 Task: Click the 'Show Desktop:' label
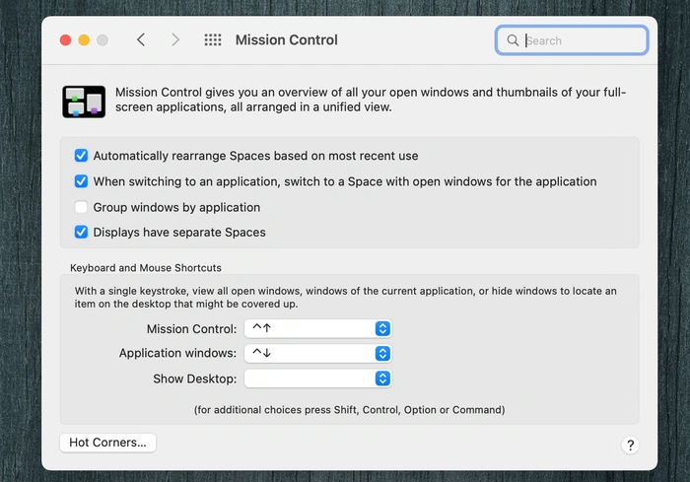point(194,379)
